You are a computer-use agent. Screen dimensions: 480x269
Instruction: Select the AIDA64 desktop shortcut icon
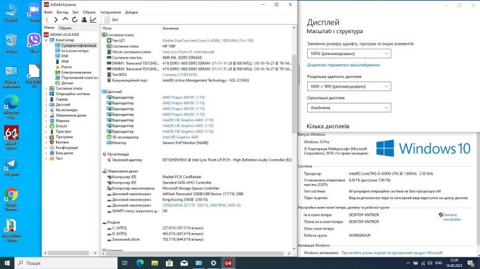[x=11, y=137]
